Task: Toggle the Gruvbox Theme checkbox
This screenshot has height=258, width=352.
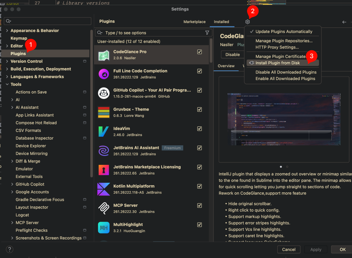Action: pyautogui.click(x=199, y=110)
